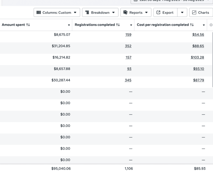Click the date range calendar selector
Screen dimensions: 213x172
pos(172,1)
